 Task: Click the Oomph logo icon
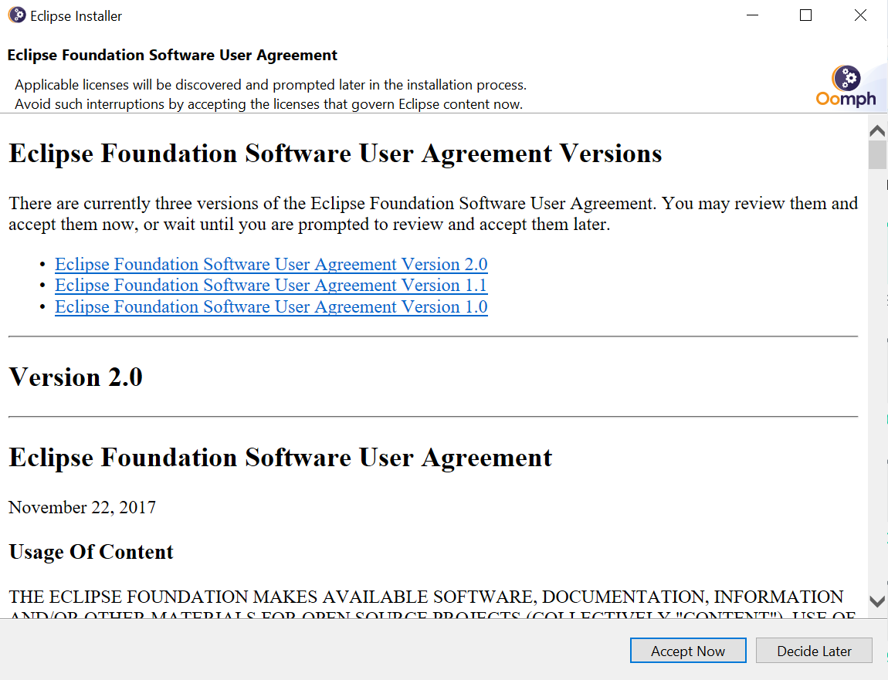pos(846,86)
